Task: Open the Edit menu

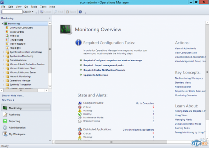Action: click(x=10, y=7)
